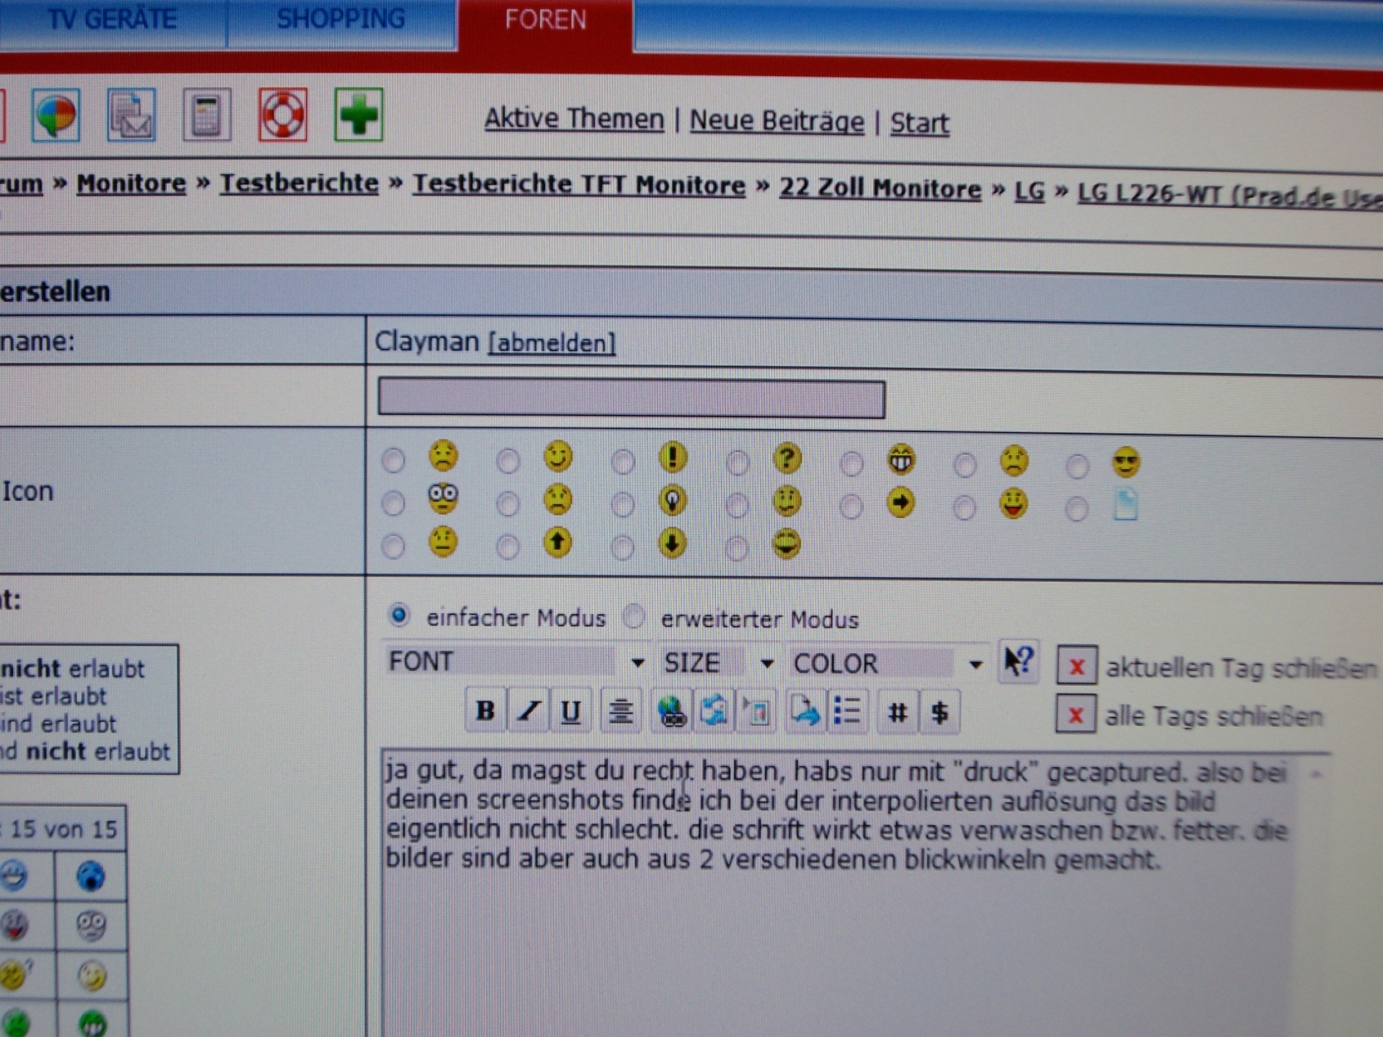
Task: Open the TV GERÄTE tab
Action: tap(111, 20)
